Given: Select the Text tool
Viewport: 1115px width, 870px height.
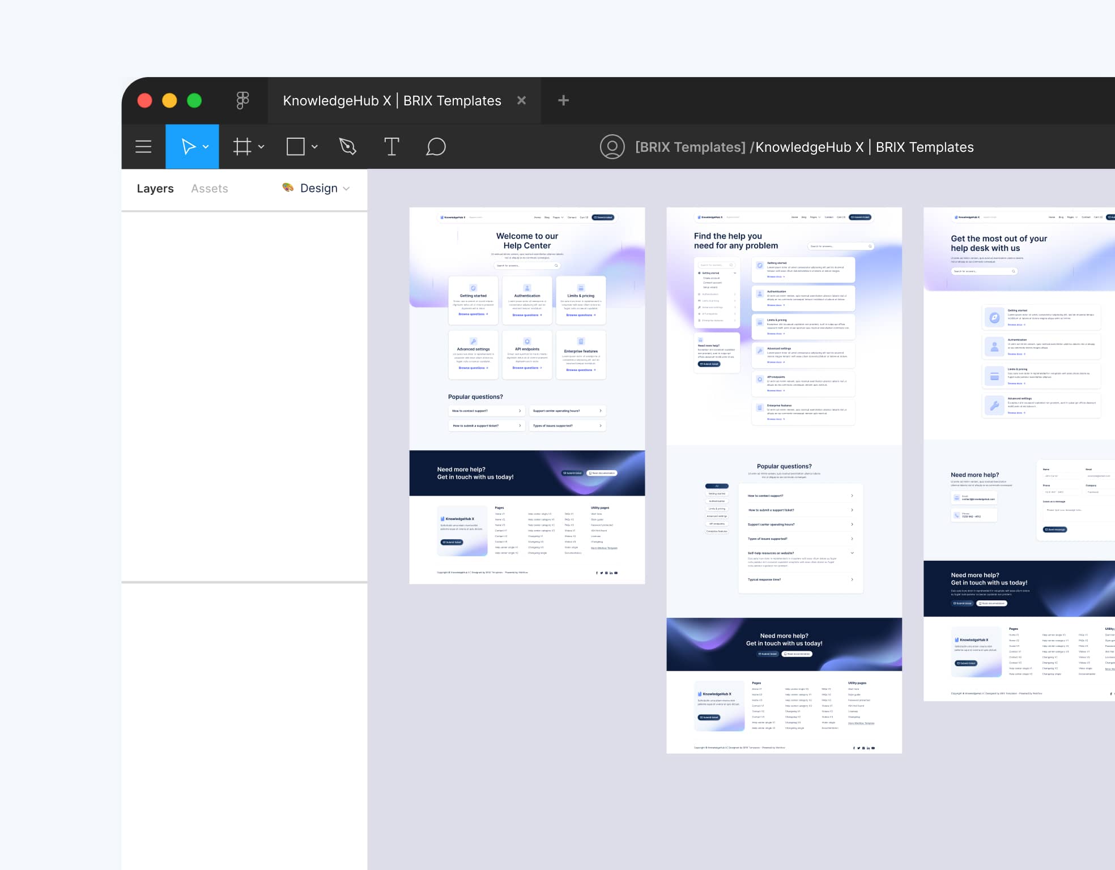Looking at the screenshot, I should click(391, 147).
